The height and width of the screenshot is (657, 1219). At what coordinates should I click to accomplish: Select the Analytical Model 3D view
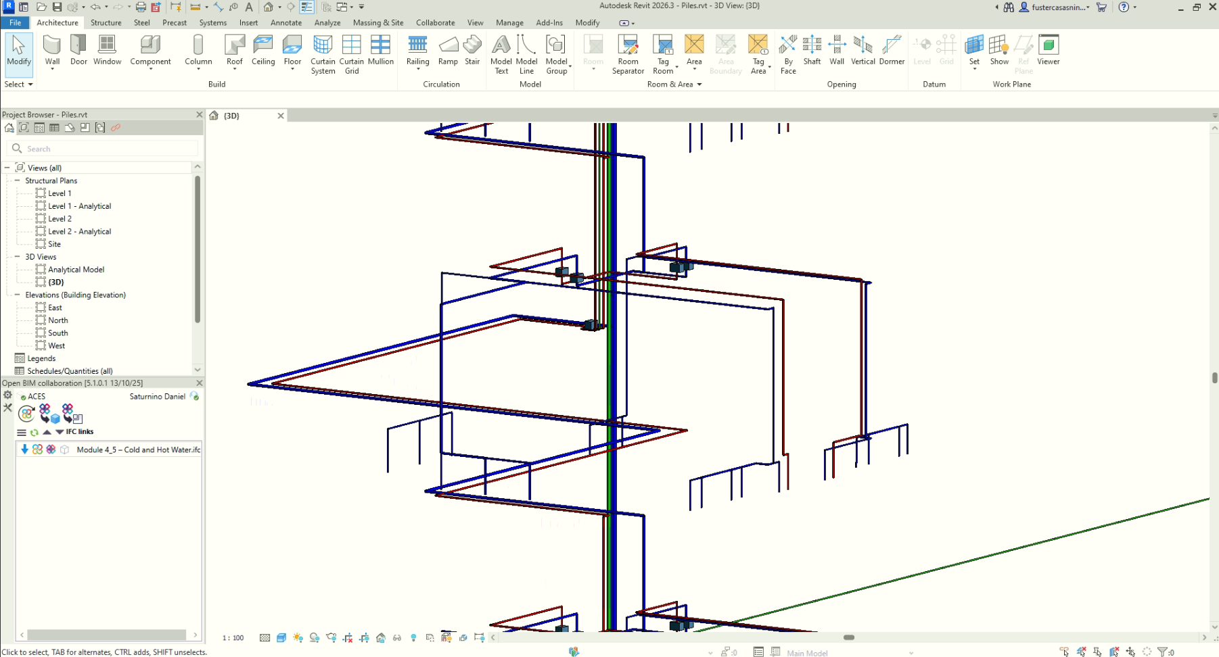[76, 270]
